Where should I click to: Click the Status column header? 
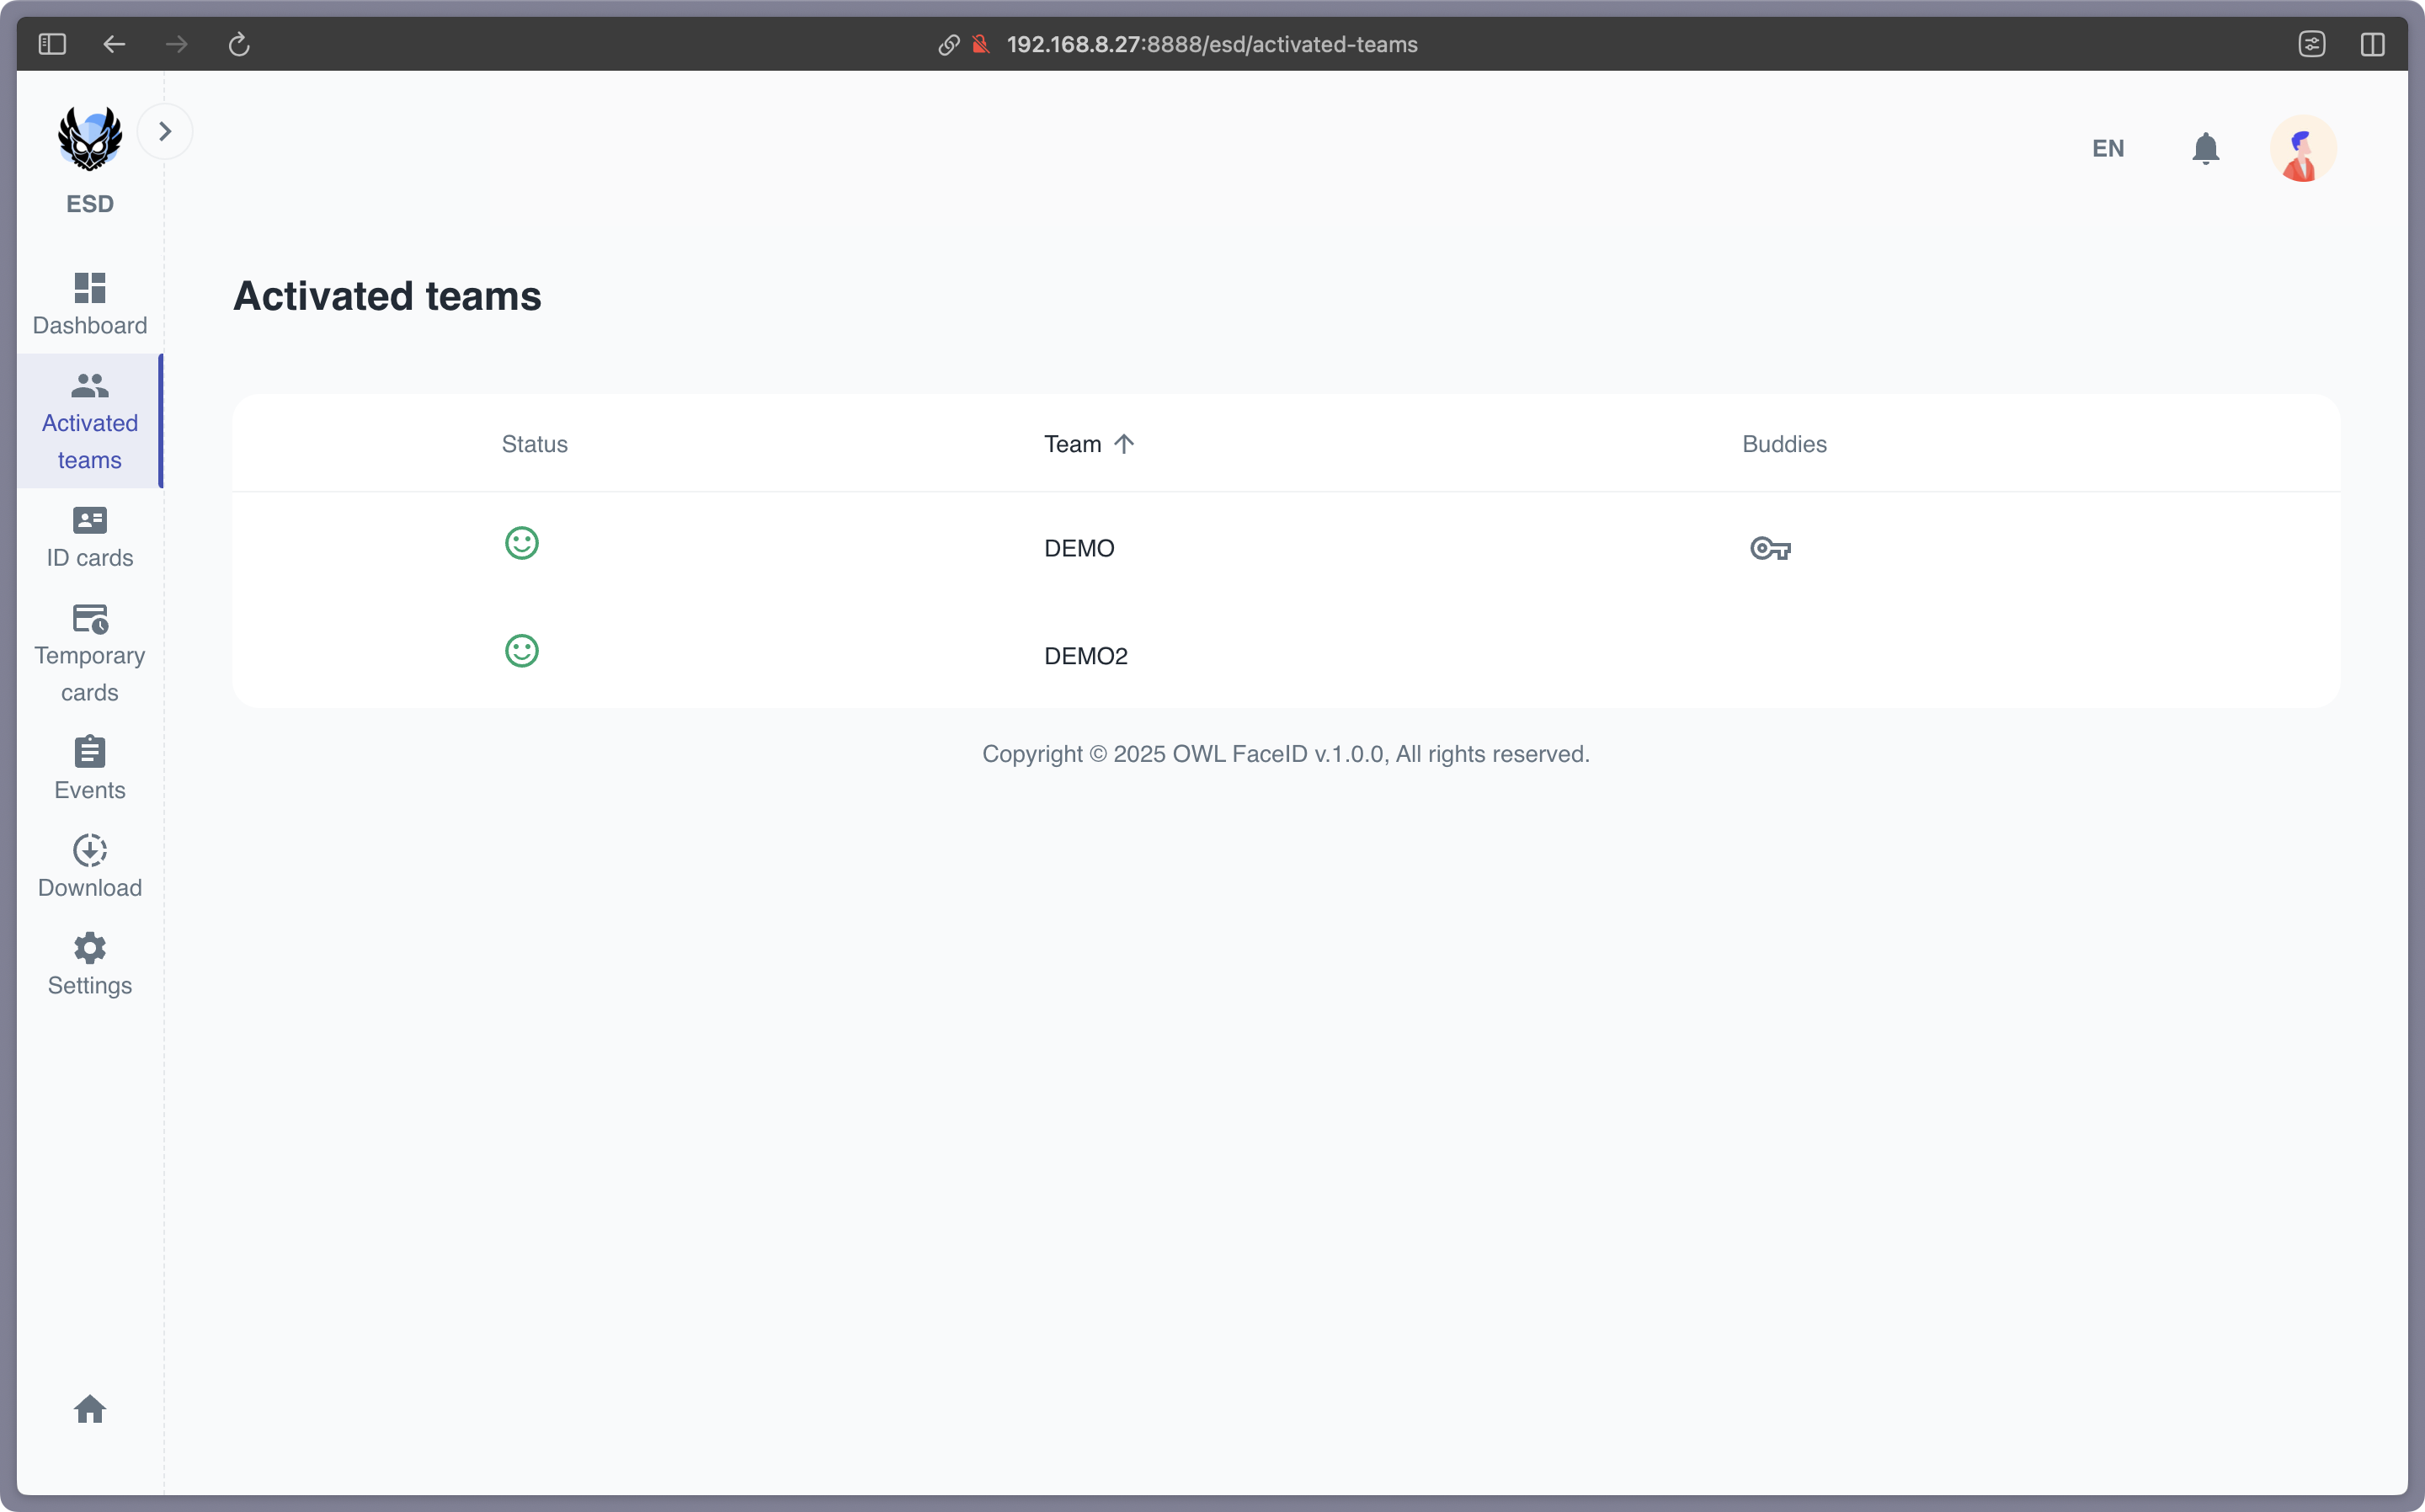[534, 444]
